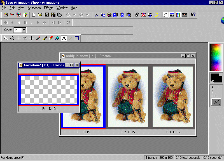
Task: Click the rainbow color picker palette
Action: [x=216, y=58]
